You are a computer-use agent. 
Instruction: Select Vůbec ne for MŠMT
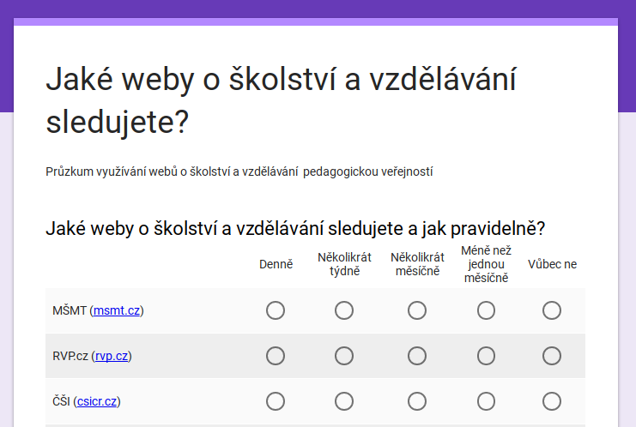(x=552, y=310)
